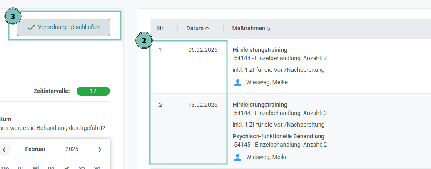
Task: Select the treatment row dated 13.02.2025
Action: [x=291, y=131]
